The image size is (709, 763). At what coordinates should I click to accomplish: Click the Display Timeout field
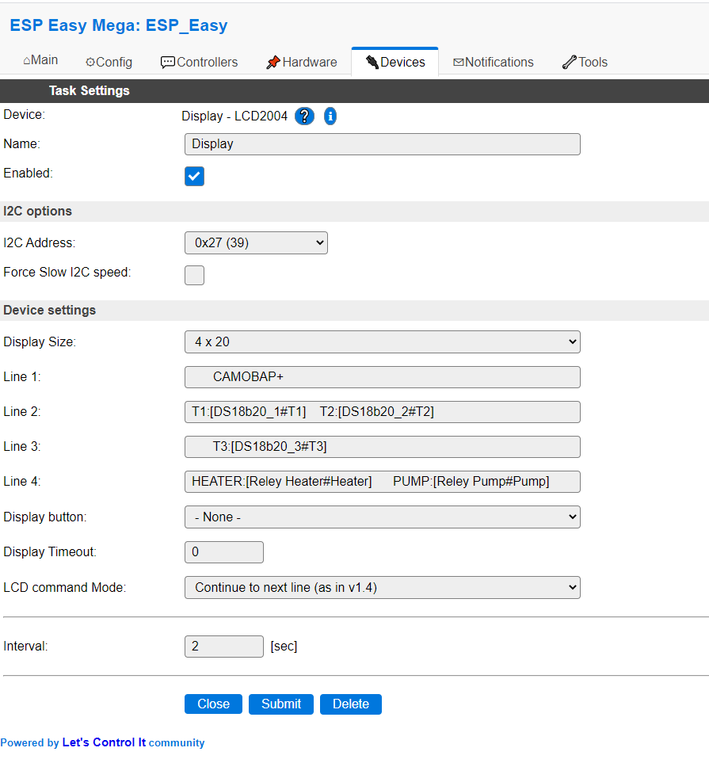coord(224,552)
